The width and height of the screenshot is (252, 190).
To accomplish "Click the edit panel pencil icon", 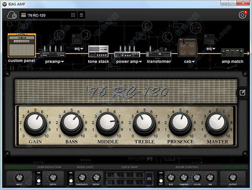I will coord(242,93).
